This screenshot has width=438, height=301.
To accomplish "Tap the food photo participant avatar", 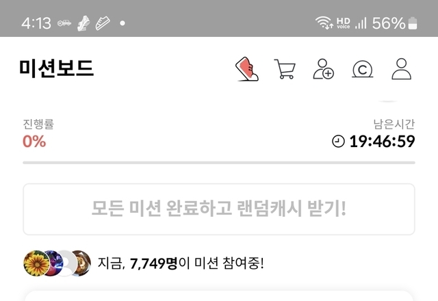I will (x=81, y=263).
